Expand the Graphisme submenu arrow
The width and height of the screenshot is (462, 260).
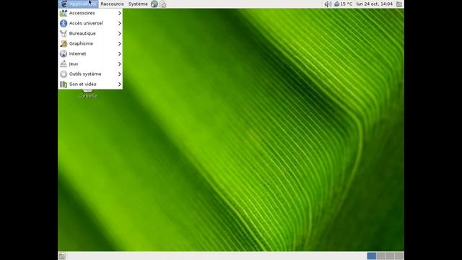pos(119,43)
